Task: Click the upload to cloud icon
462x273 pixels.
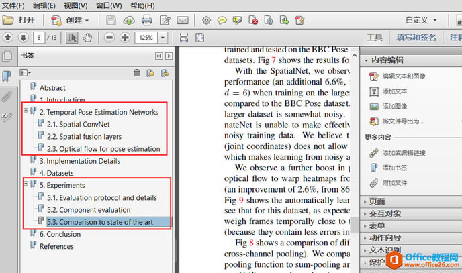Action: click(x=129, y=20)
